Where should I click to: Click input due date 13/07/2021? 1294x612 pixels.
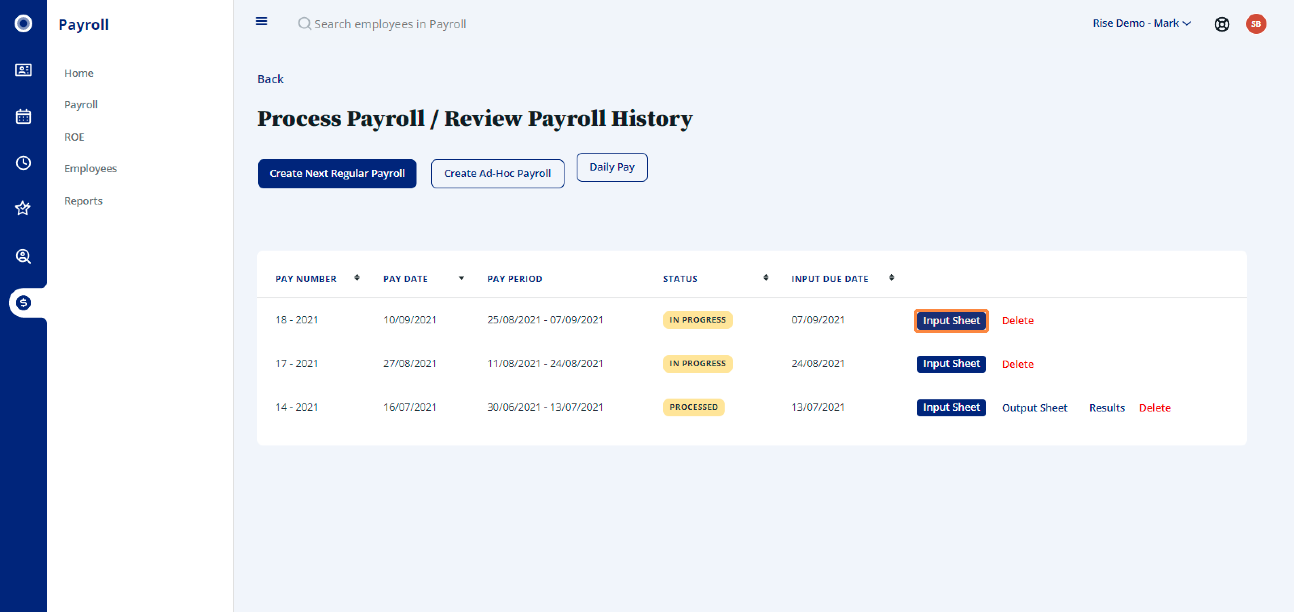click(818, 407)
